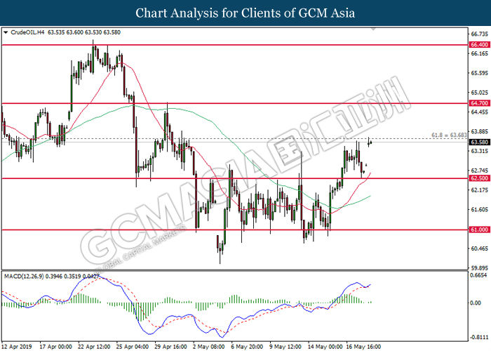Click the 65.595 price scale value
This screenshot has width=491, height=351.
(x=479, y=73)
